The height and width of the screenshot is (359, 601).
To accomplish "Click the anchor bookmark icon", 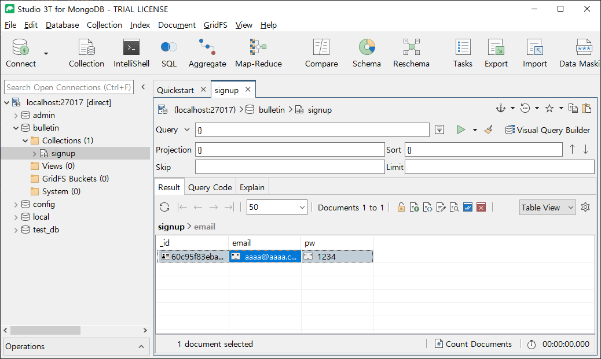I will tap(501, 108).
